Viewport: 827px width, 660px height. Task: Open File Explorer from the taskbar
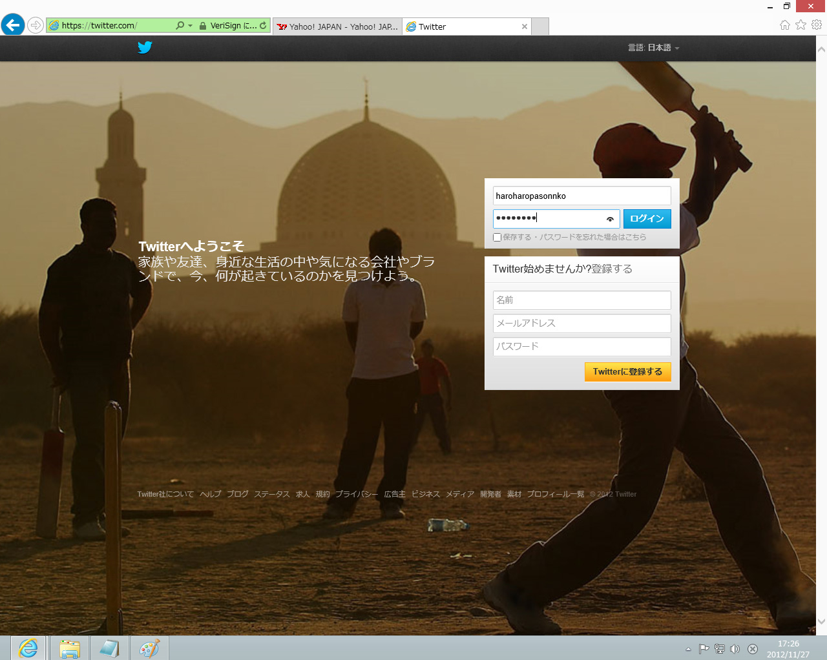[69, 648]
